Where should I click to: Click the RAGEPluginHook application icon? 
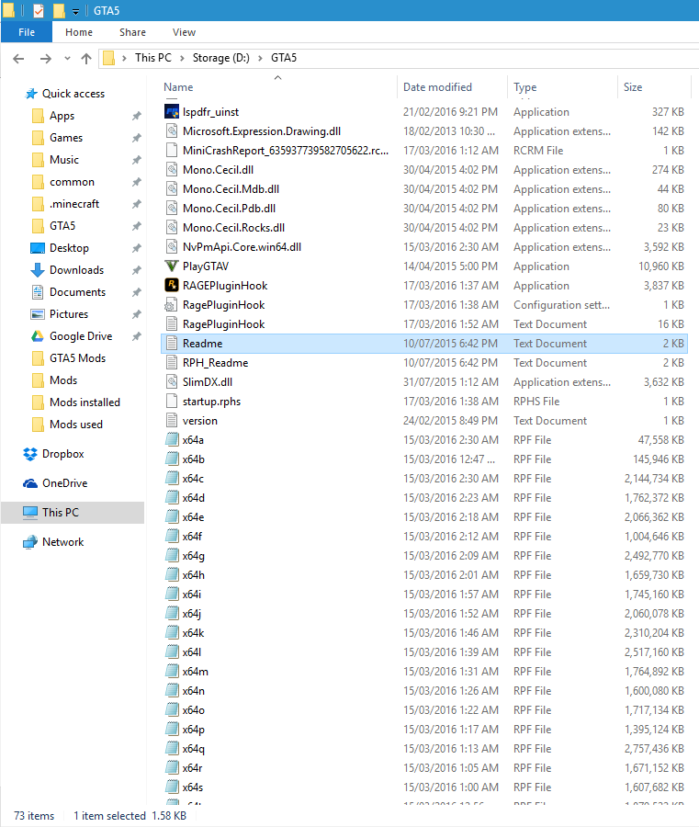coord(172,286)
